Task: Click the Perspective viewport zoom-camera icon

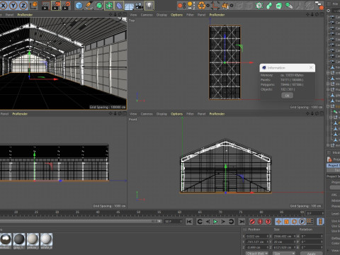Action: [x=115, y=15]
